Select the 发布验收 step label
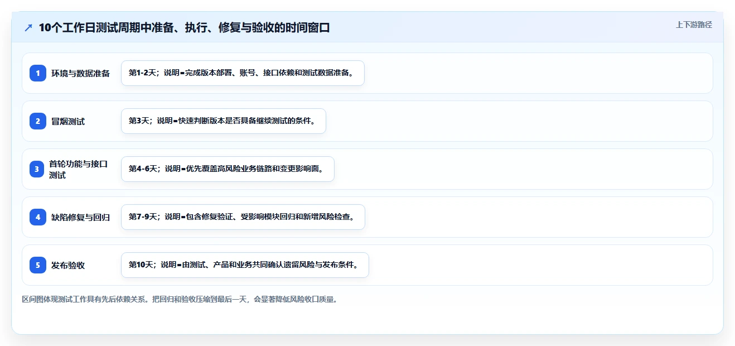Viewport: 735px width, 346px height. [x=68, y=265]
